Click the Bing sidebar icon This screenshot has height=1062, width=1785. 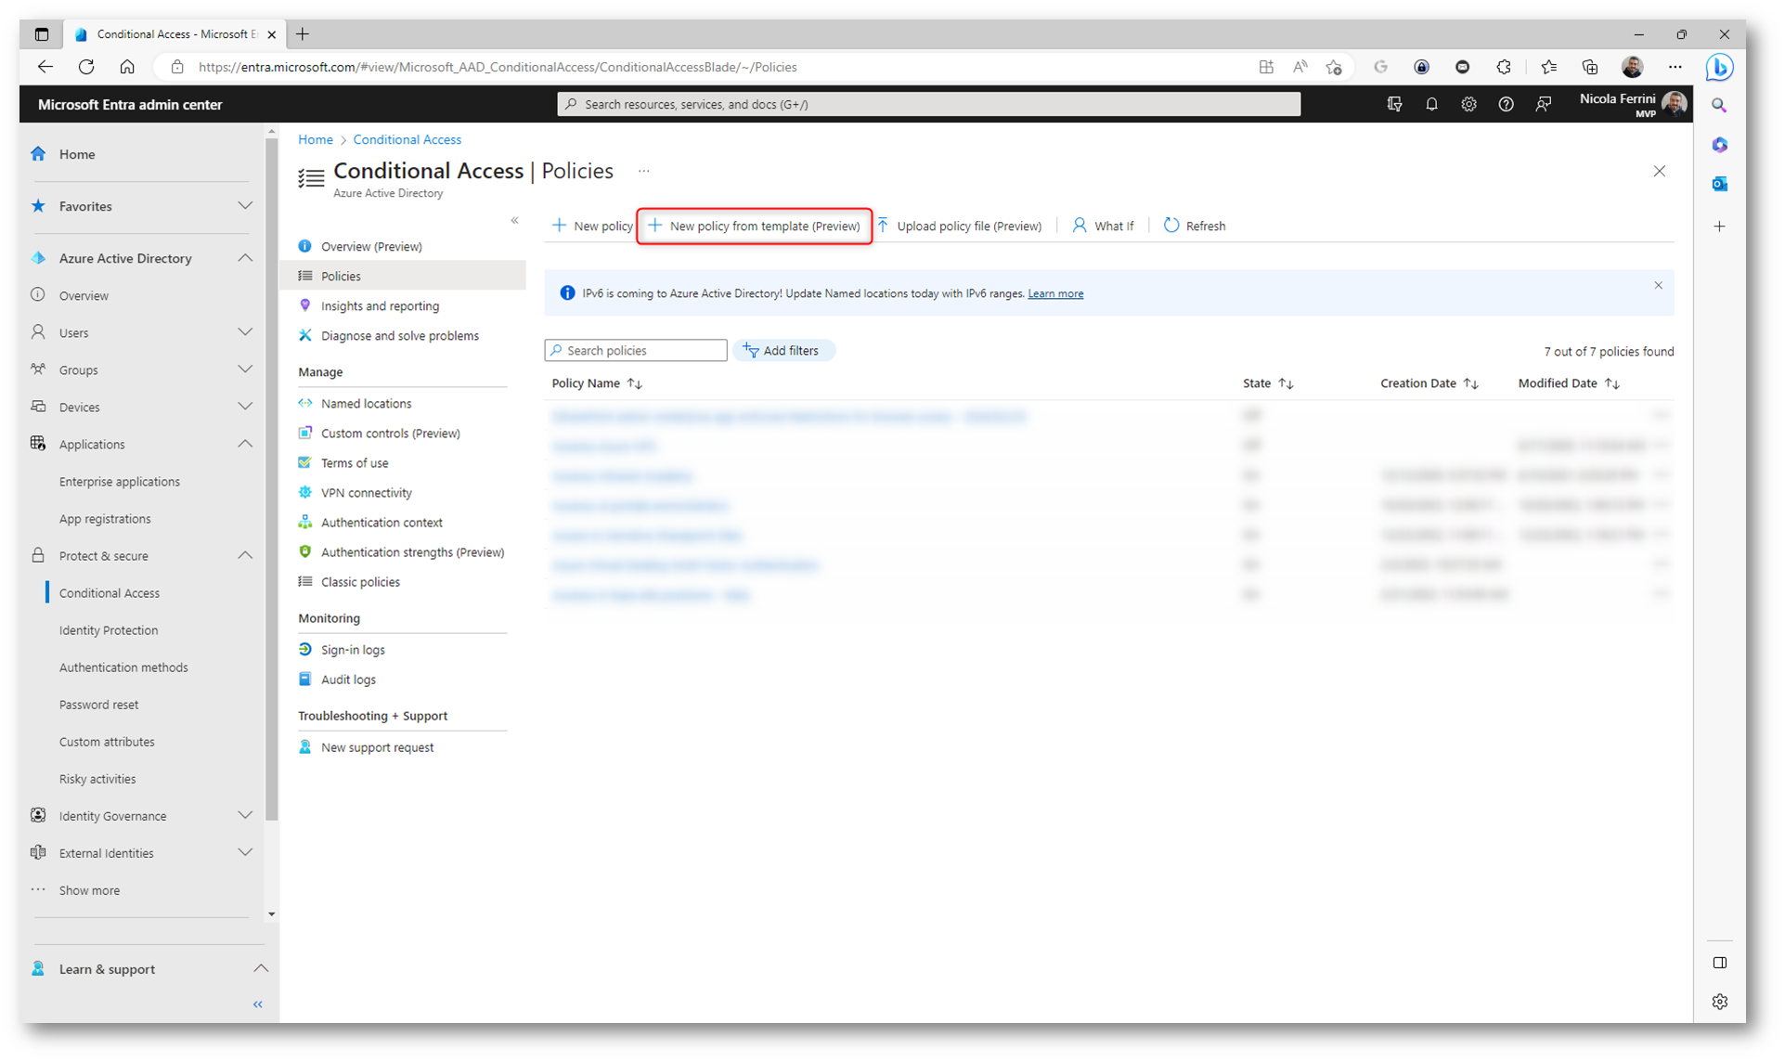(1719, 67)
